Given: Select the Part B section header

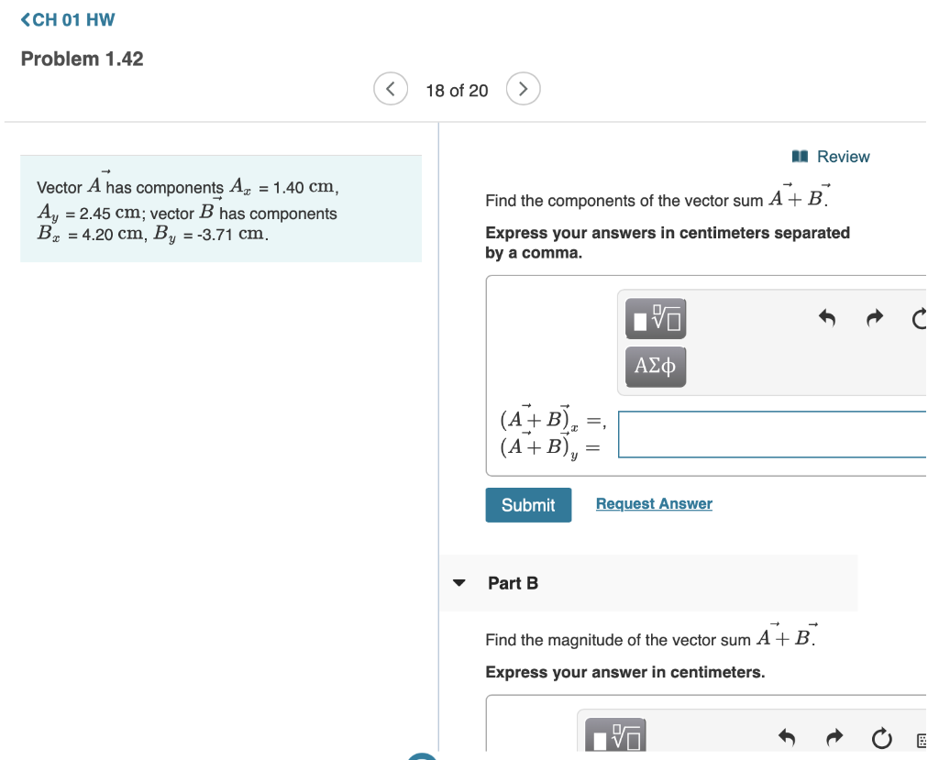Looking at the screenshot, I should pos(513,583).
